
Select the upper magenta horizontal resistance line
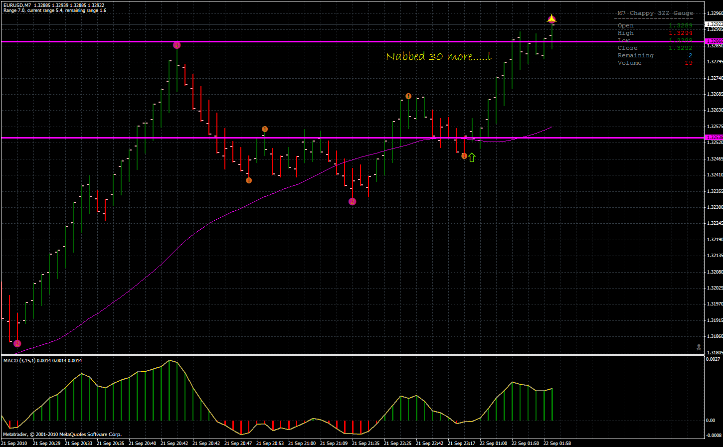pyautogui.click(x=353, y=42)
